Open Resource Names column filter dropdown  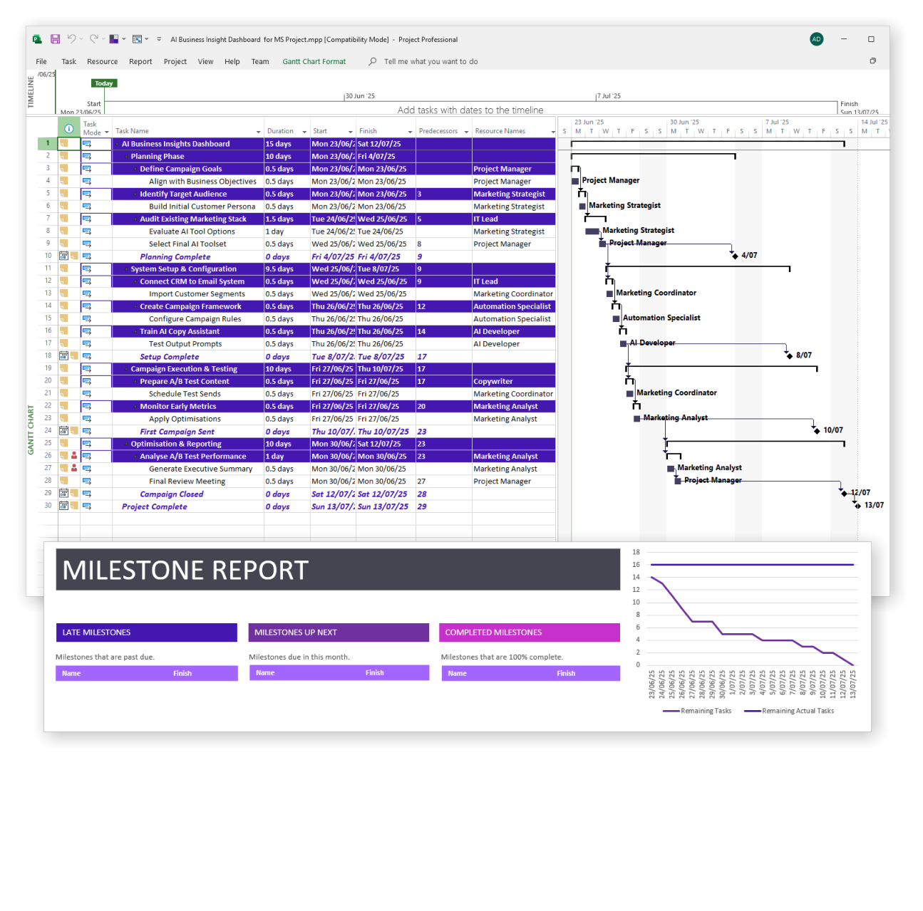(x=553, y=132)
